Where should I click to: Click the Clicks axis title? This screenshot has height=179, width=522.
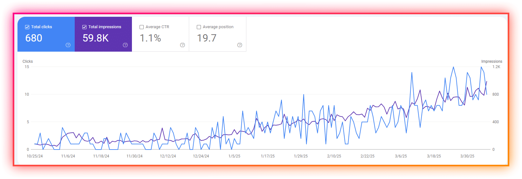click(x=28, y=61)
